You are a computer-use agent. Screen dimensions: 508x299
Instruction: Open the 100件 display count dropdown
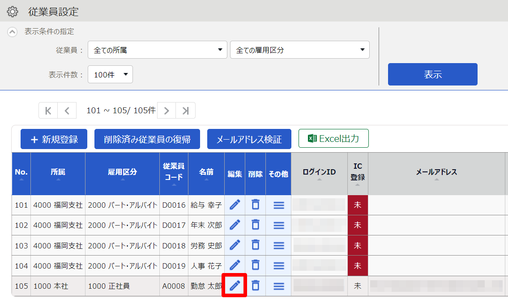pyautogui.click(x=110, y=74)
